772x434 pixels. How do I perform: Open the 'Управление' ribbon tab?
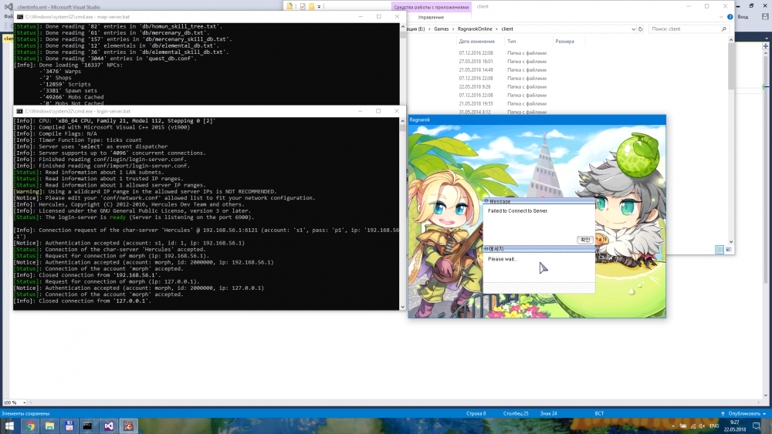click(x=431, y=17)
